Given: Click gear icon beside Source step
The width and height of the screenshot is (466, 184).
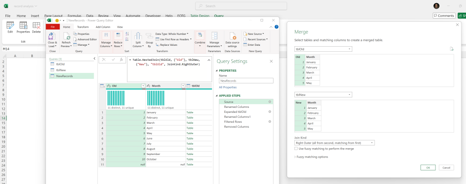Looking at the screenshot, I should [x=270, y=102].
